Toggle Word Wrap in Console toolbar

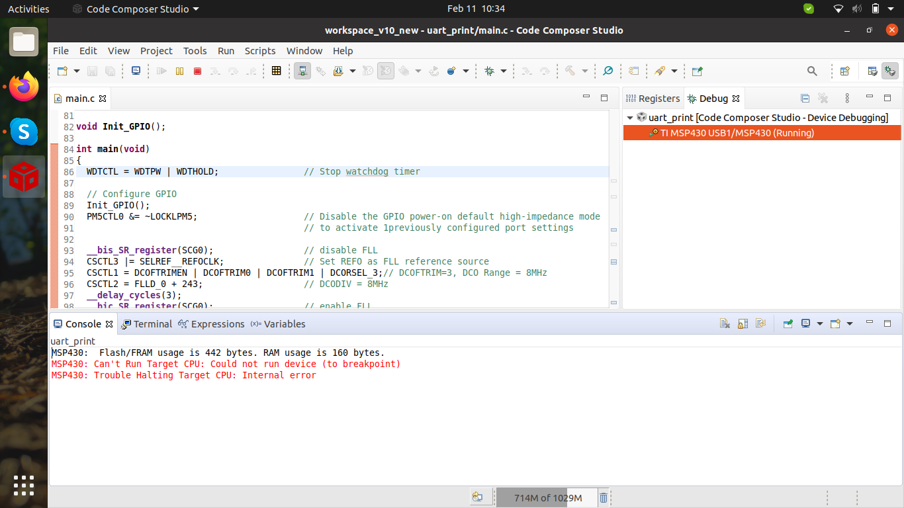click(760, 324)
